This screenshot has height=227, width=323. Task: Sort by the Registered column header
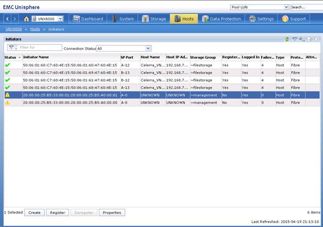pos(231,57)
